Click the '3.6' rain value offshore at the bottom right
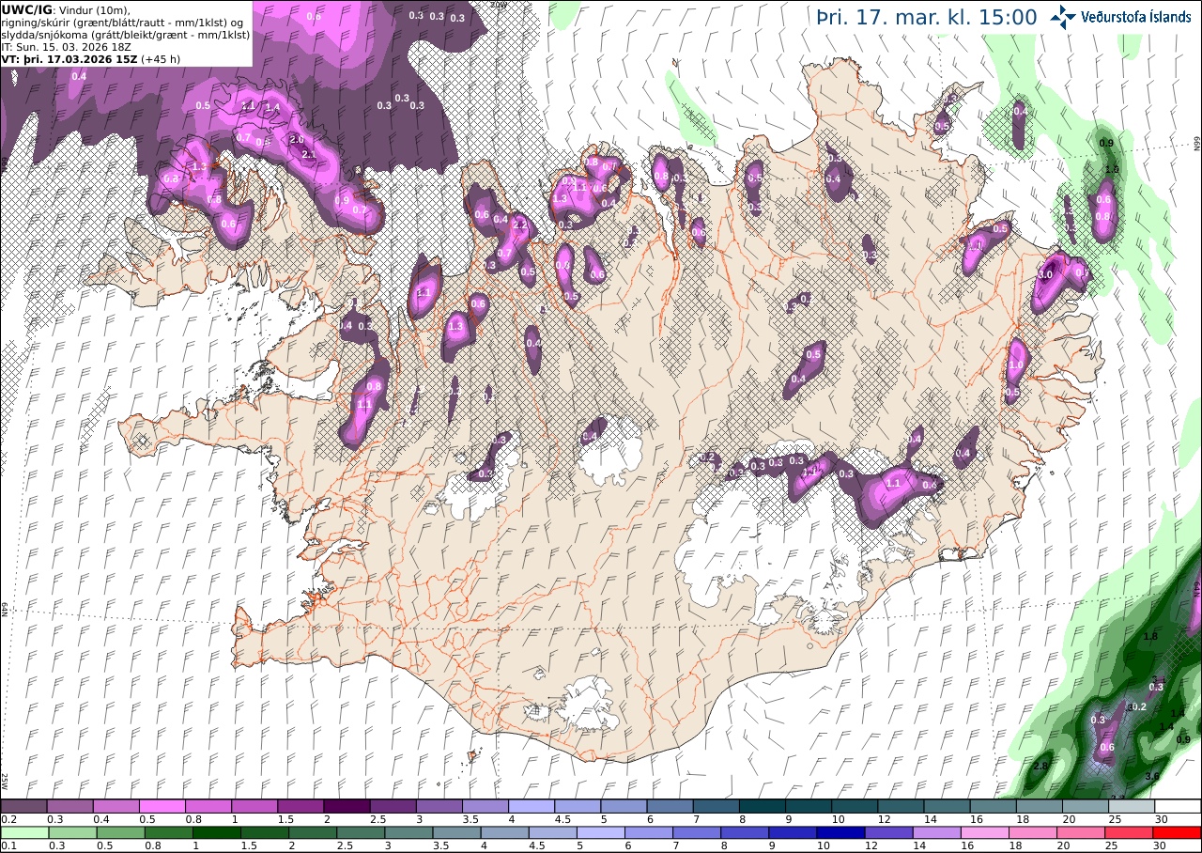1202x853 pixels. [1153, 776]
